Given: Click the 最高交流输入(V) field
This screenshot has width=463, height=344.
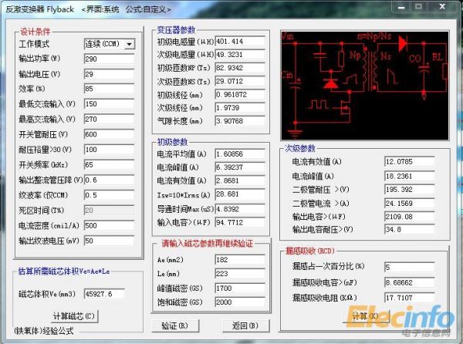Looking at the screenshot, I should point(110,120).
